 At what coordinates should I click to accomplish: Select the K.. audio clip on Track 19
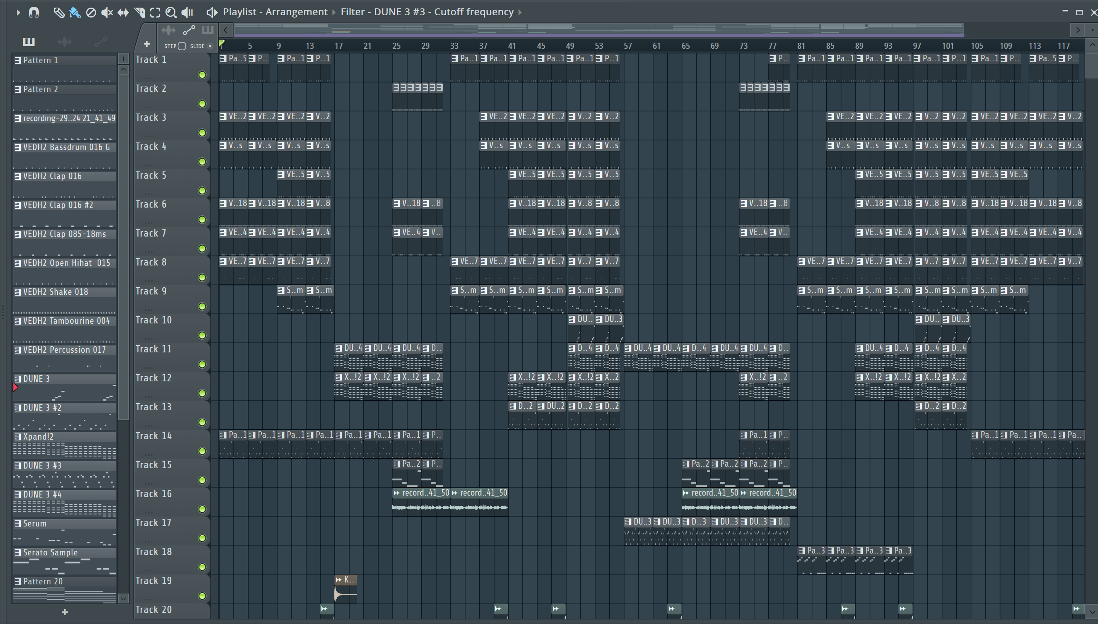click(346, 589)
